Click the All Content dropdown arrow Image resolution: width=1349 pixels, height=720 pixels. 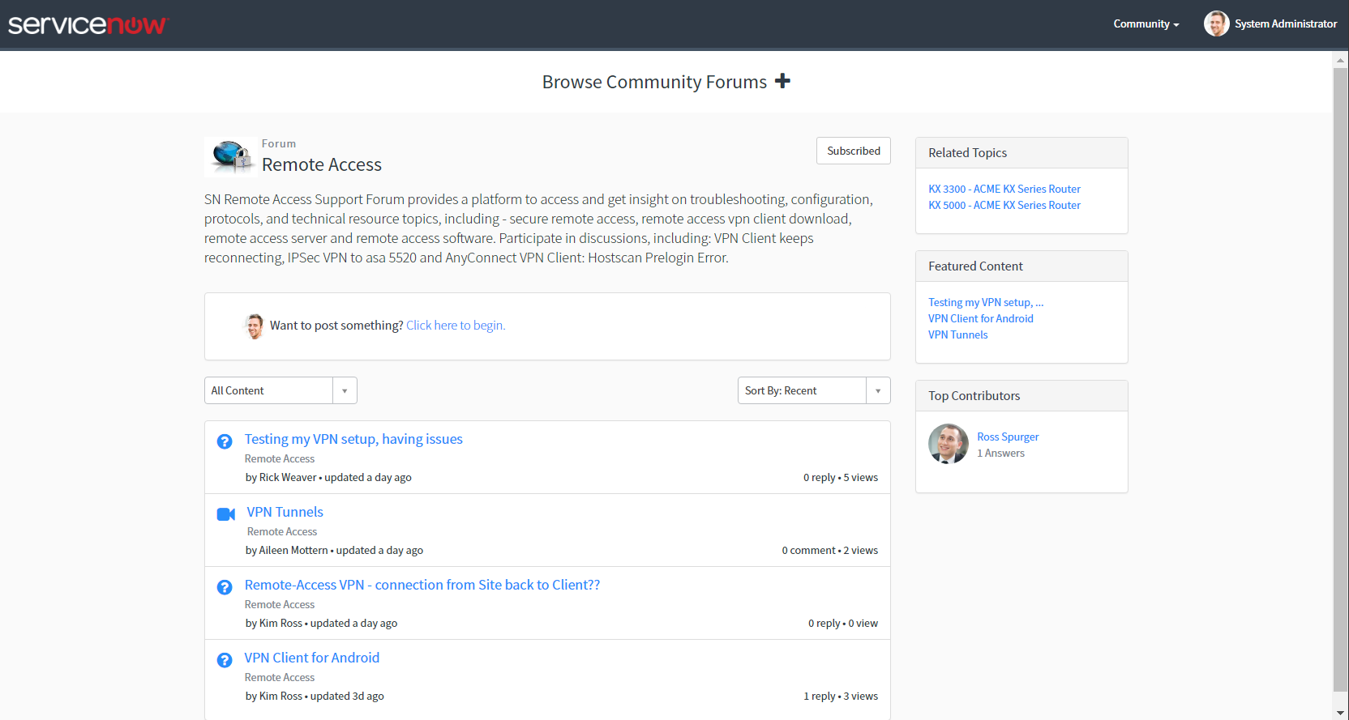click(345, 391)
